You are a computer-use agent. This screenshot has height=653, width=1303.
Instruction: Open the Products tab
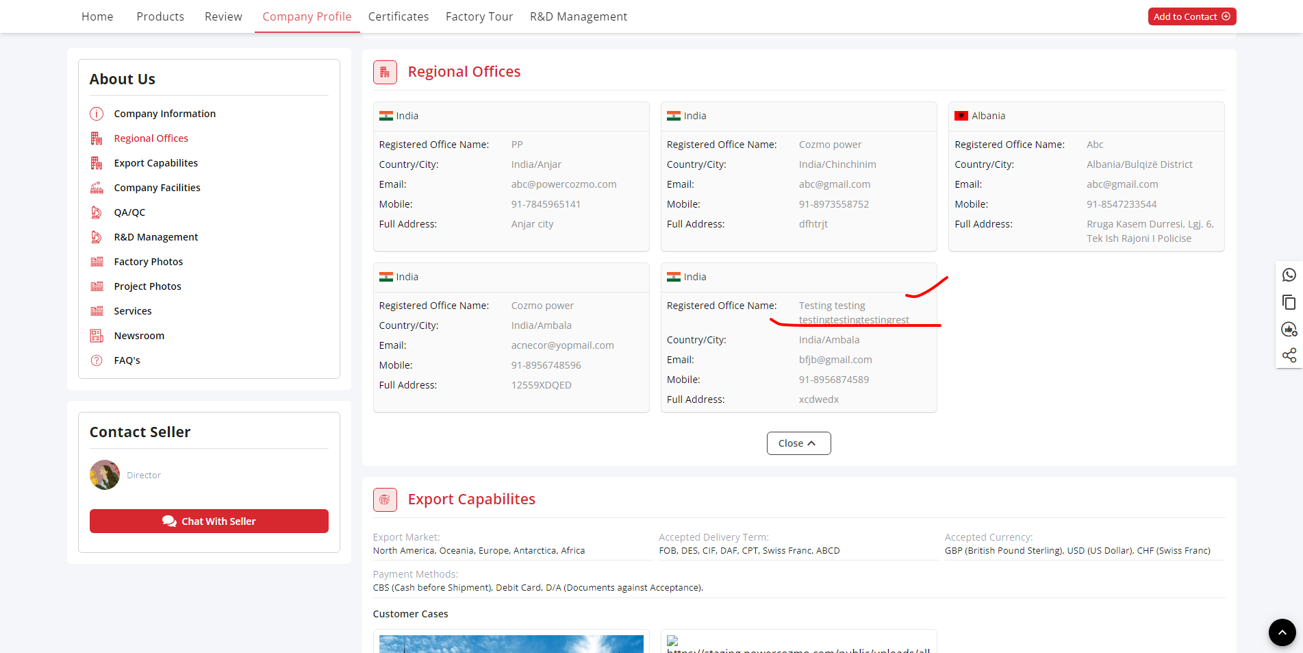[x=160, y=16]
